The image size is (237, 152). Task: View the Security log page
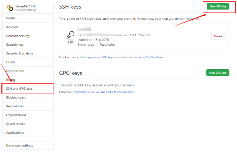point(15,45)
